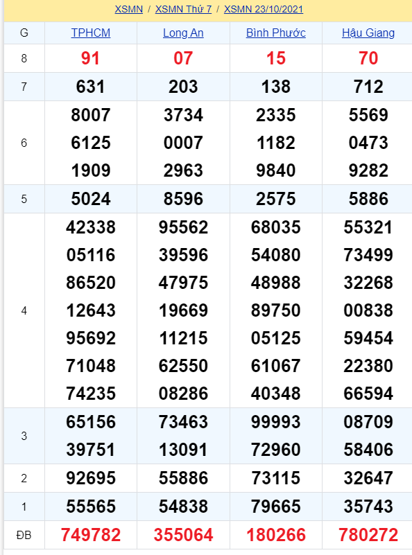This screenshot has height=555, width=412.
Task: Select Long An second prize 55886
Action: tap(183, 478)
